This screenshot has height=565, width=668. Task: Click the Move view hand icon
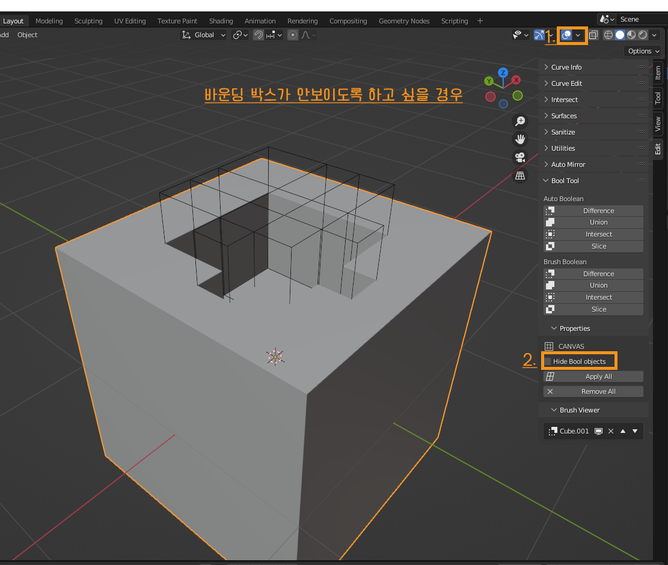[x=520, y=139]
